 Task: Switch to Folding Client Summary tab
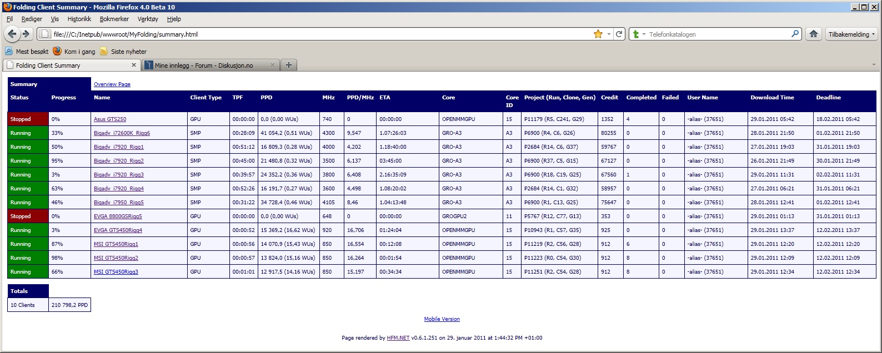pos(72,65)
